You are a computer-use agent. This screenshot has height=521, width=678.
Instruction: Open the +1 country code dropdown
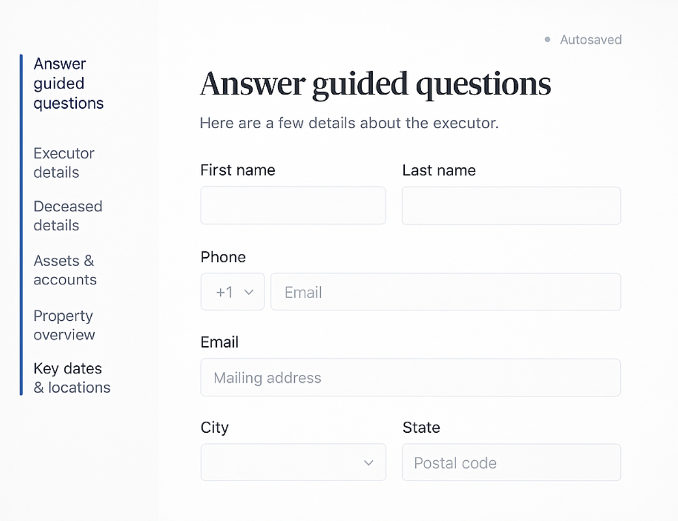pyautogui.click(x=232, y=292)
